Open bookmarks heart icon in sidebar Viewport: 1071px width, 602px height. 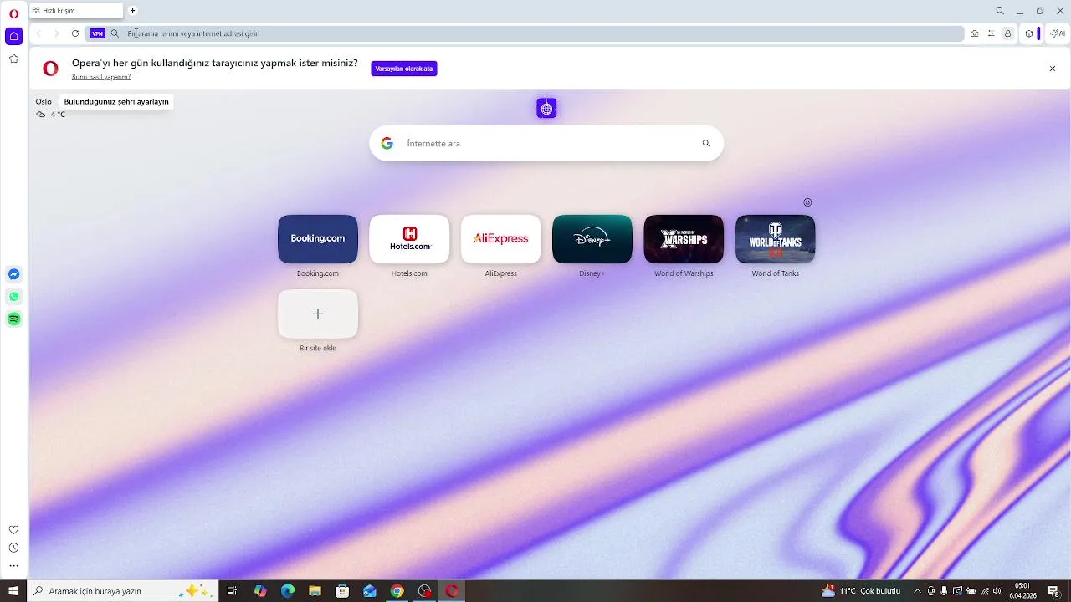click(x=13, y=530)
